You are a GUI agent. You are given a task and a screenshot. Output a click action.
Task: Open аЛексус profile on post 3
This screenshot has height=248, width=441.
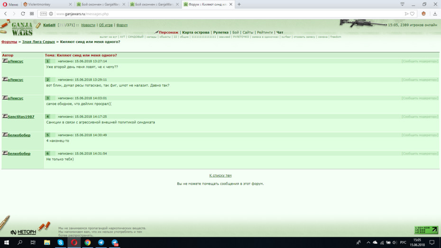point(16,98)
